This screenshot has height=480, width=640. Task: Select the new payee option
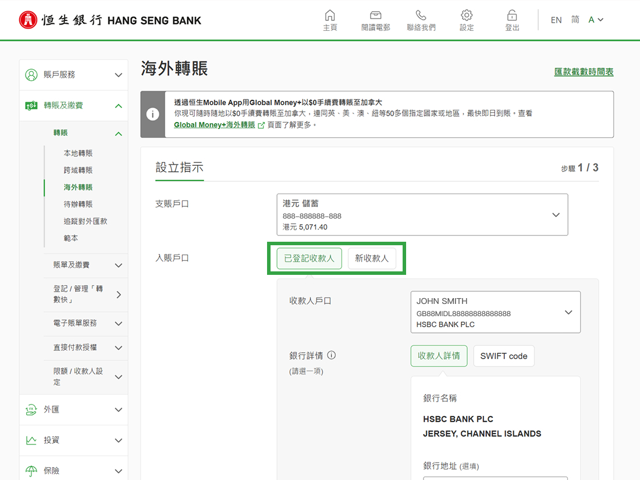coord(372,259)
